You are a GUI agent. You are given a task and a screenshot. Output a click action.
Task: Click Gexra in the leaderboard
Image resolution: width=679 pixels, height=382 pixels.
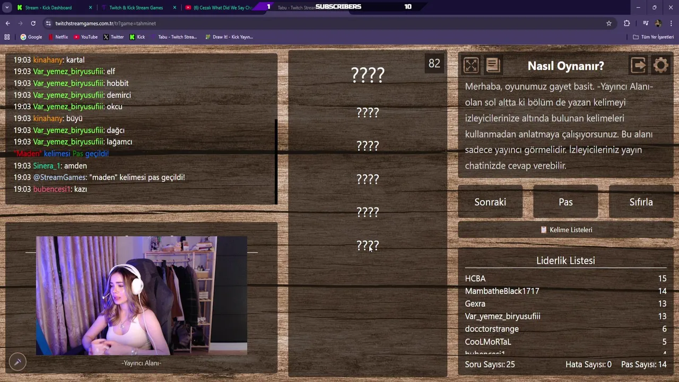point(475,304)
